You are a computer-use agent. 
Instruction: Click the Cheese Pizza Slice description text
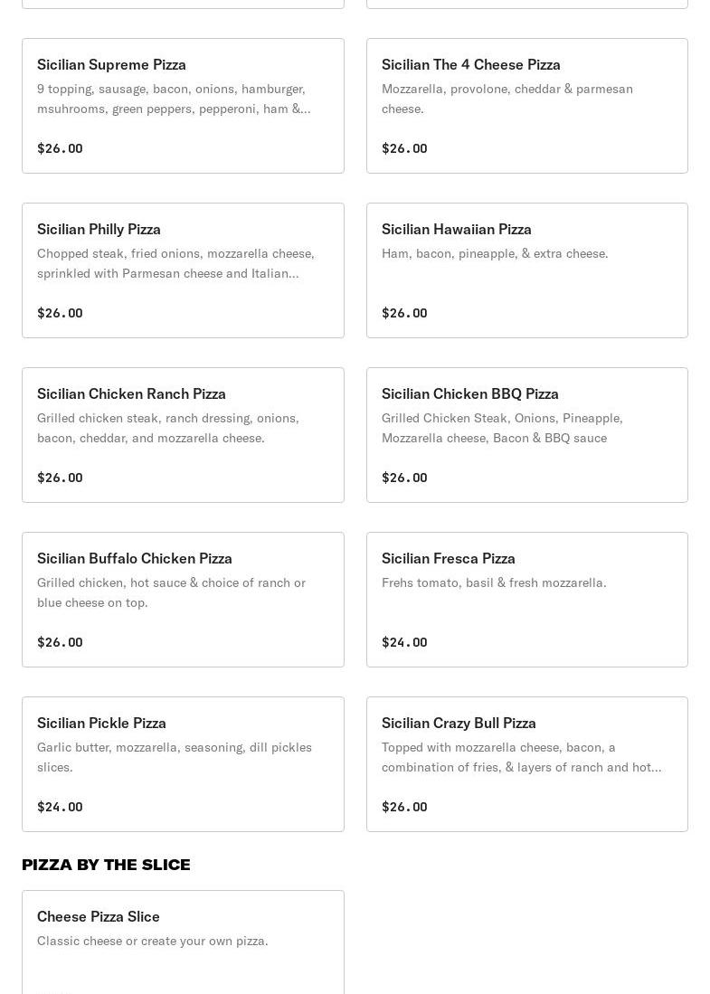(x=152, y=942)
